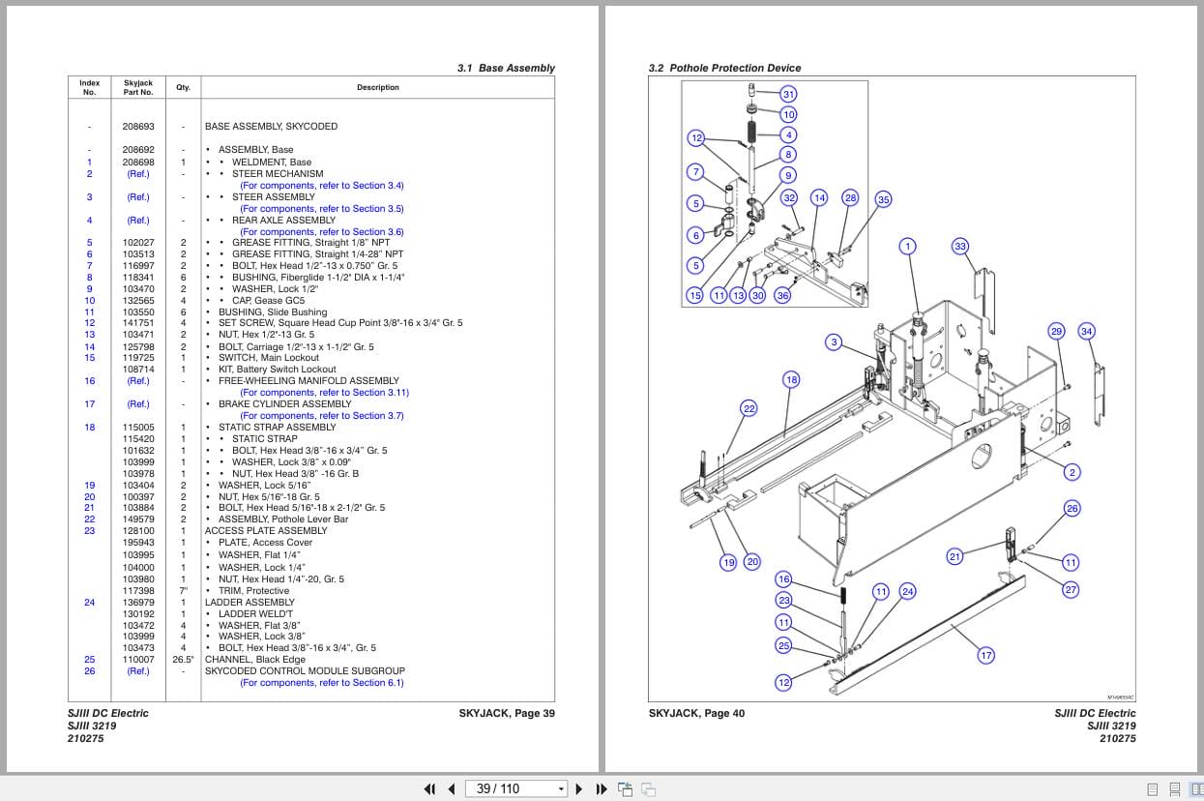Viewport: 1204px width, 801px height.
Task: Open the page number dropdown arrow
Action: 561,788
